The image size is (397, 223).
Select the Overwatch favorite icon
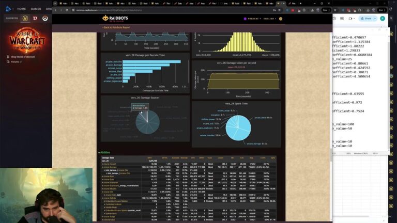pos(45,18)
